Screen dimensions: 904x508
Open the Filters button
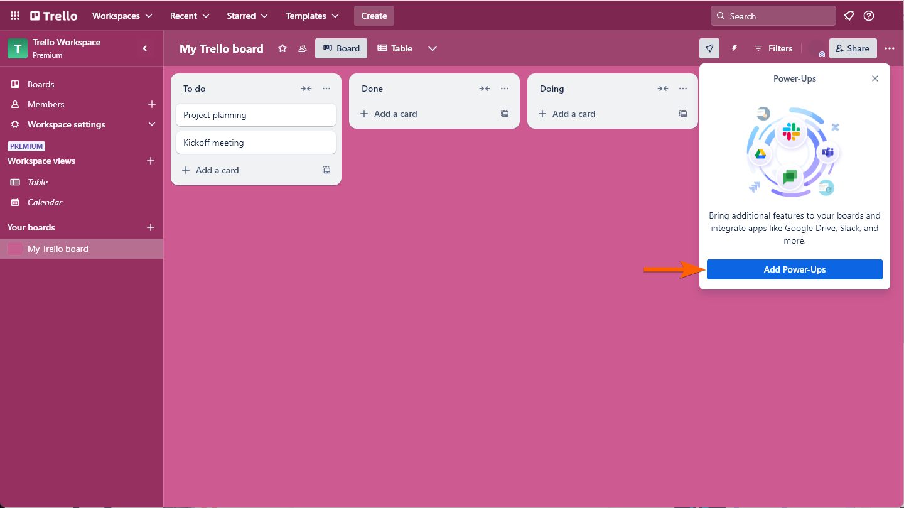pyautogui.click(x=773, y=48)
